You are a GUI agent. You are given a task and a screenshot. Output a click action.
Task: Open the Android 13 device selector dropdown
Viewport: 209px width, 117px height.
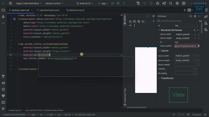(85, 3)
